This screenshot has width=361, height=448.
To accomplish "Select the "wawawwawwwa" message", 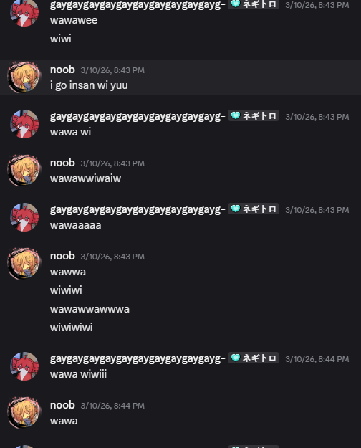I will click(90, 309).
